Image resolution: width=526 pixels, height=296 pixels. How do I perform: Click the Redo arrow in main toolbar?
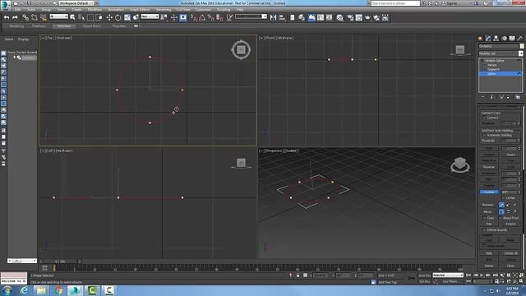[15, 17]
